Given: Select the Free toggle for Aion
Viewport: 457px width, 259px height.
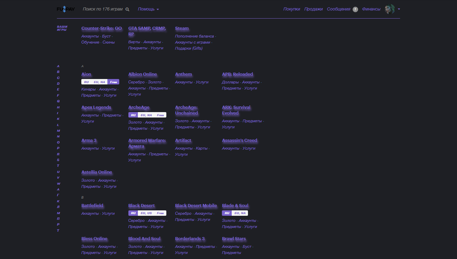Looking at the screenshot, I should pos(113,81).
